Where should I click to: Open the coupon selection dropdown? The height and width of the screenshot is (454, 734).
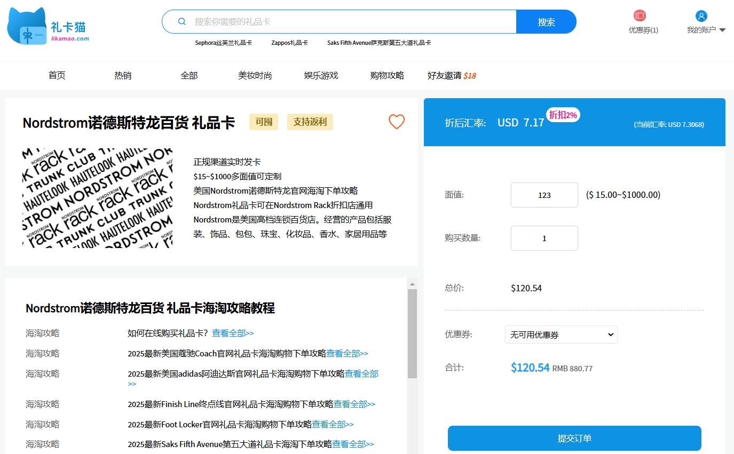point(561,334)
